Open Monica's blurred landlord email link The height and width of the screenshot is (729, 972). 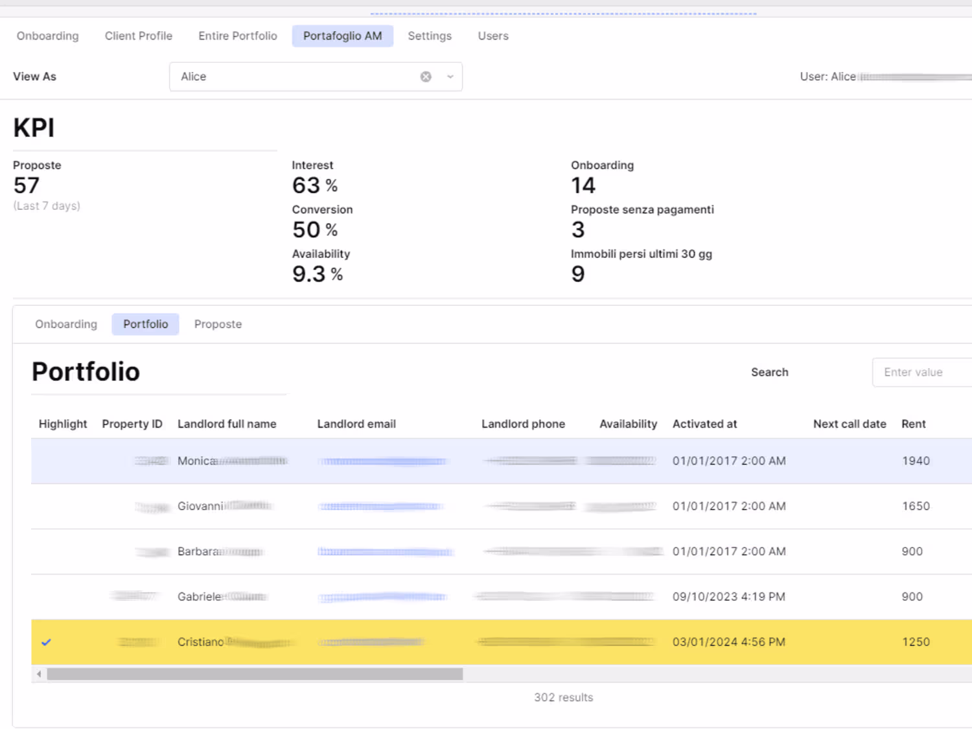click(382, 461)
